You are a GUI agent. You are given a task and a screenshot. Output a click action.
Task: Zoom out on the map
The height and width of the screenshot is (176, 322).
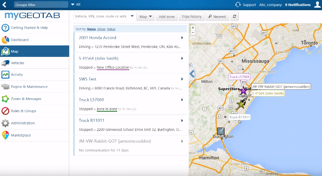193,32
